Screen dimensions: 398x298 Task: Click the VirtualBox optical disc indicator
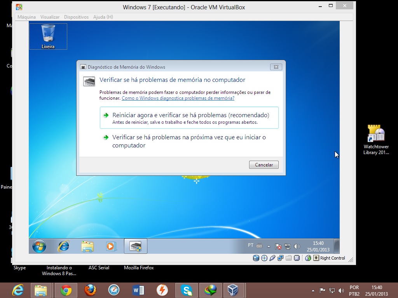(264, 258)
